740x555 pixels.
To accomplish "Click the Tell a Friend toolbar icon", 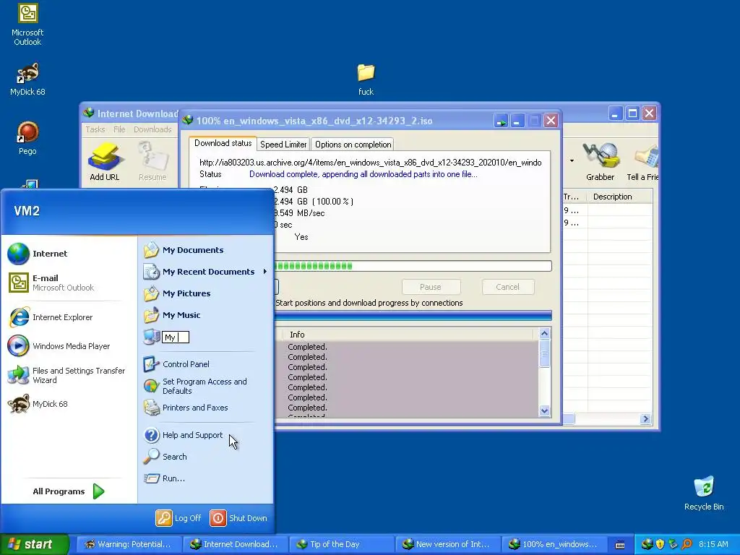I will (642, 162).
